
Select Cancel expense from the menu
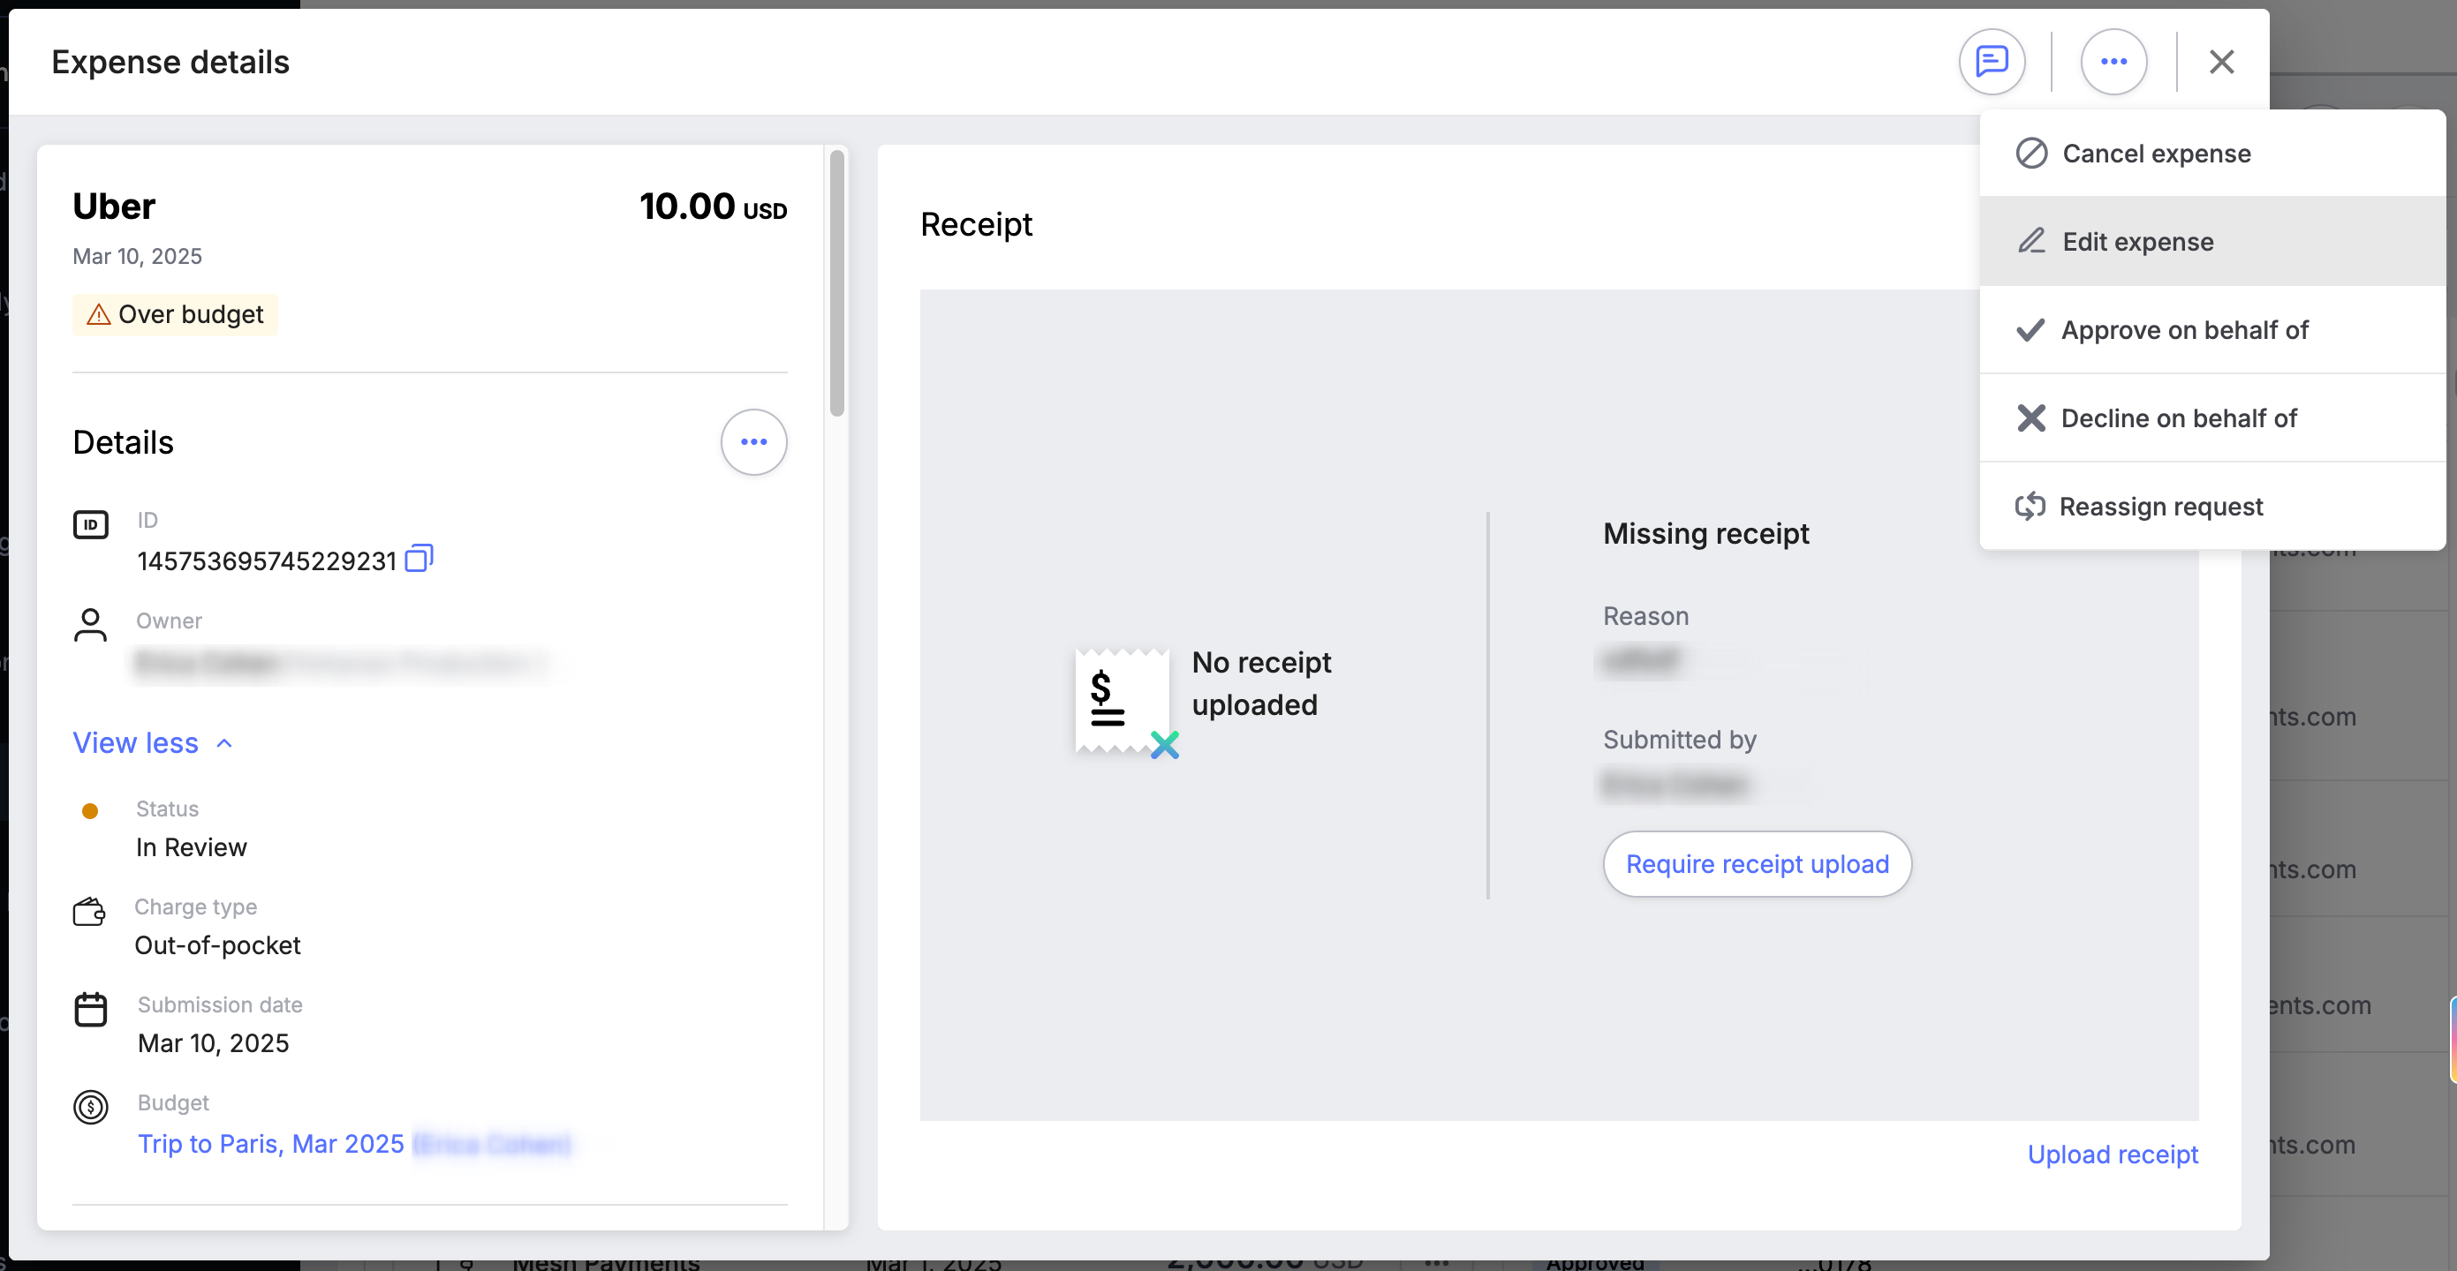tap(2211, 154)
